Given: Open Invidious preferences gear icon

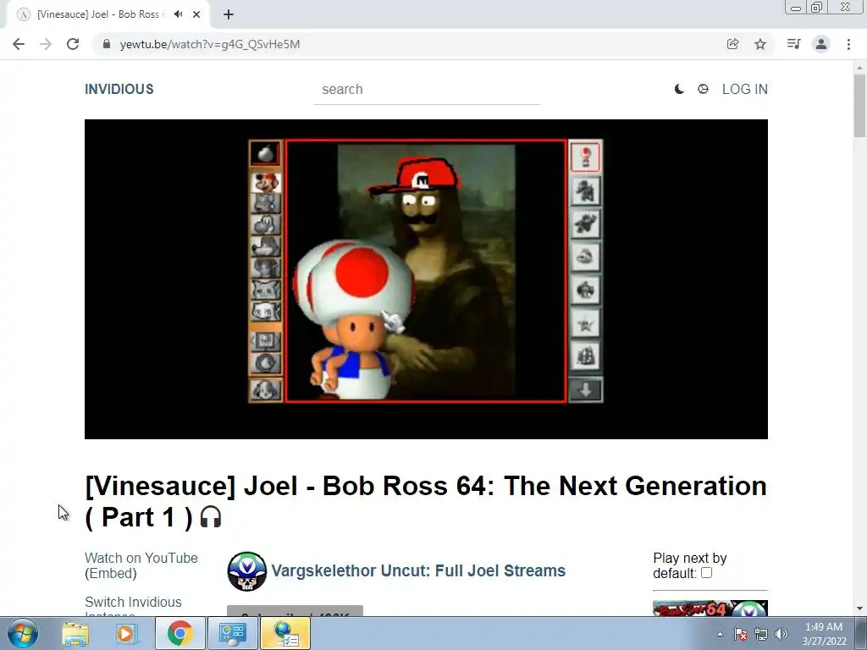Looking at the screenshot, I should pos(703,89).
